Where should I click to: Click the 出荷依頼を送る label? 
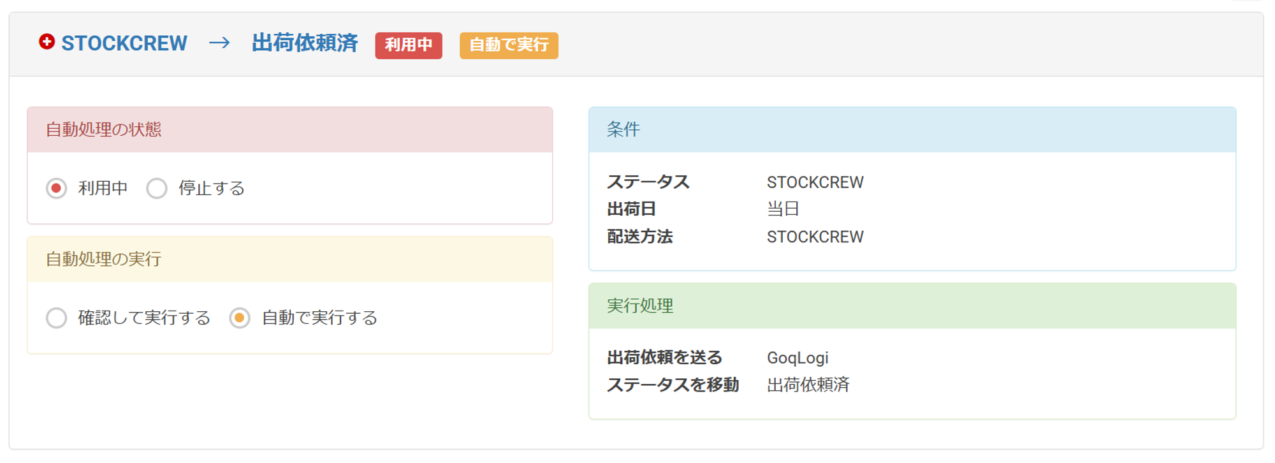664,358
